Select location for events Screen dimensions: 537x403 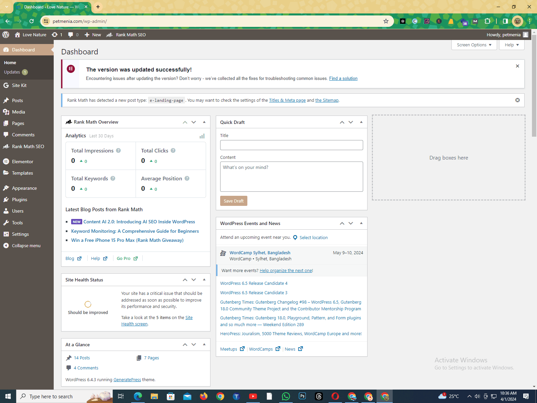(x=310, y=237)
